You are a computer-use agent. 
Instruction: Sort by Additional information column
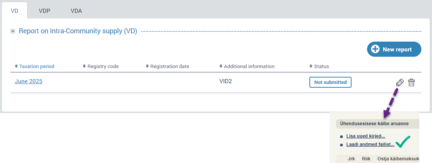click(247, 66)
